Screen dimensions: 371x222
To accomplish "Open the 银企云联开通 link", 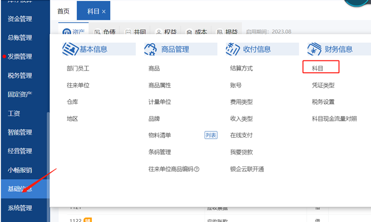I will (247, 169).
